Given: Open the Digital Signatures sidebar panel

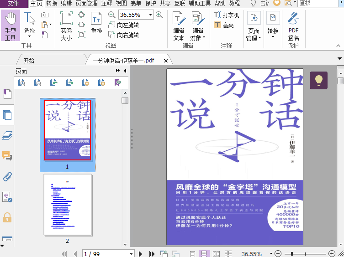Looking at the screenshot, I should coord(7,197).
